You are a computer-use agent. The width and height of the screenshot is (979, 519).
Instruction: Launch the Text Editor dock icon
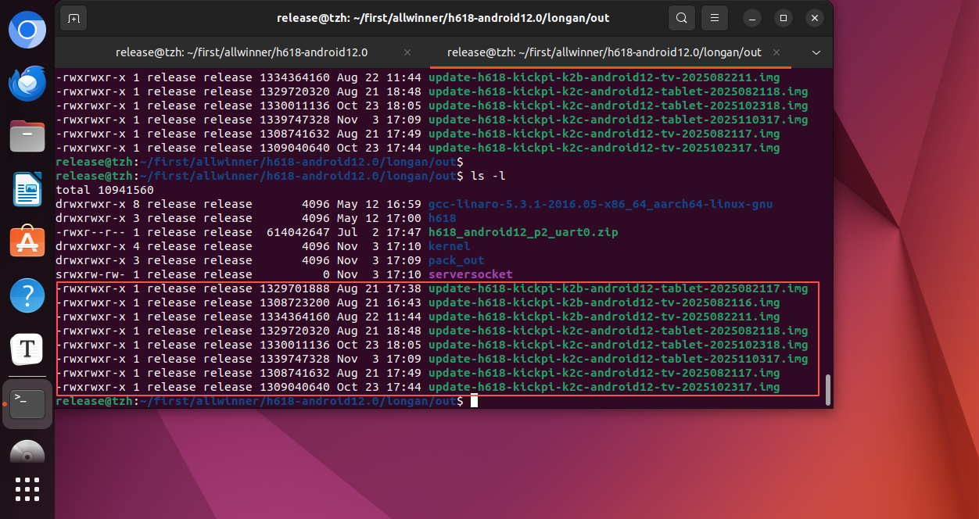27,349
